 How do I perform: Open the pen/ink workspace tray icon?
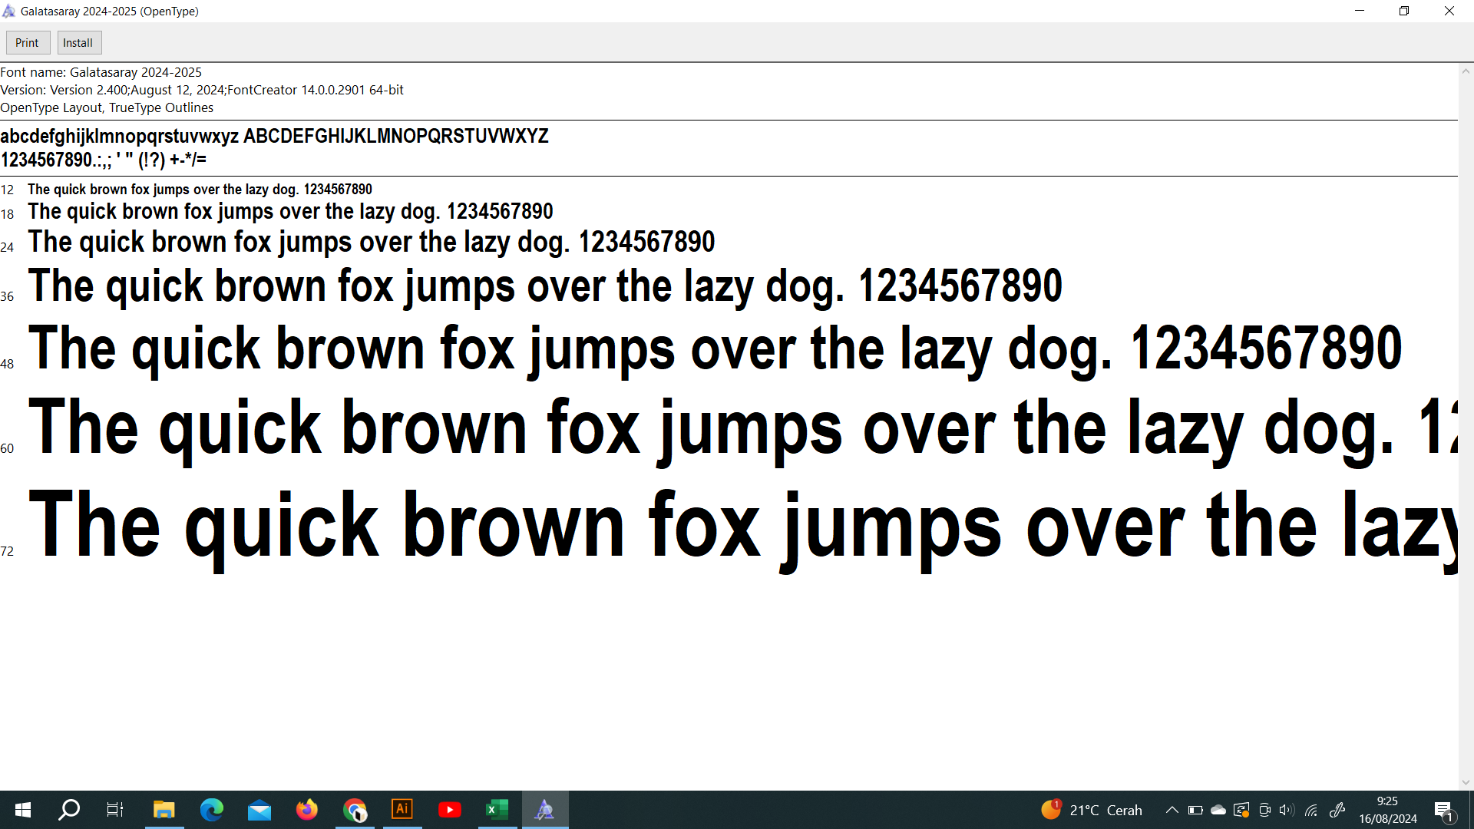point(1337,810)
